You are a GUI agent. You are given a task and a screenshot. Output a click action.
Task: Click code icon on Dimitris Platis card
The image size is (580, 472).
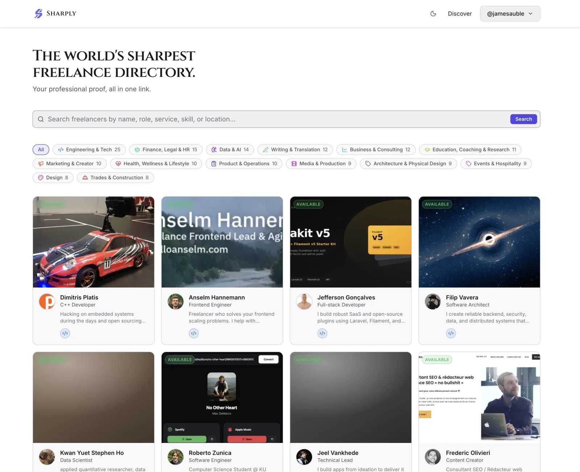[65, 333]
